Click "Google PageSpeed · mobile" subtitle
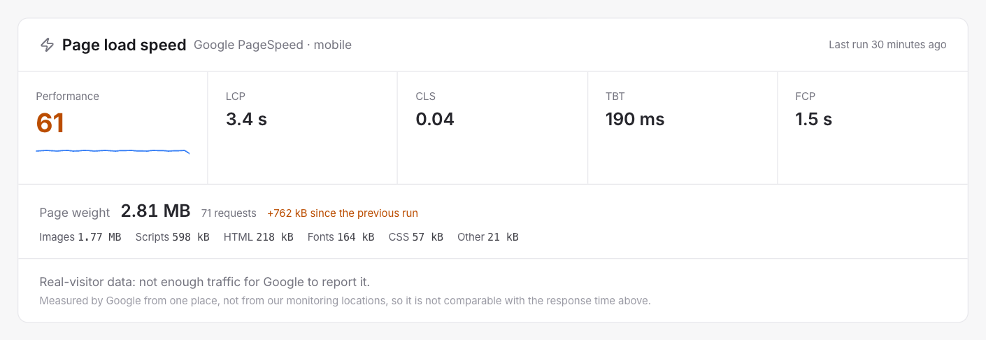986x340 pixels. click(273, 45)
